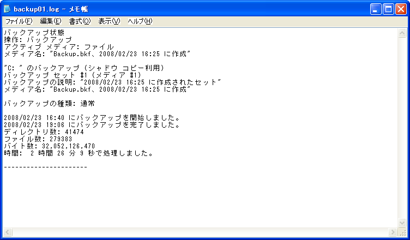Place cursor in the バックアップの種類: 通常 line
The image size is (410, 240).
click(x=50, y=104)
